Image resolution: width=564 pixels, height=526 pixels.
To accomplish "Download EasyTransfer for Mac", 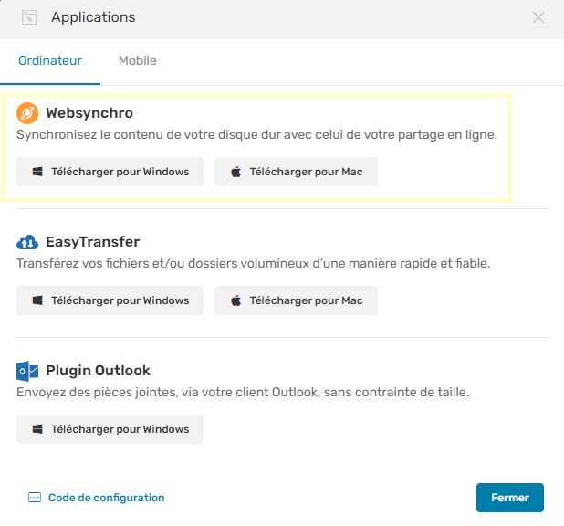I will click(296, 300).
